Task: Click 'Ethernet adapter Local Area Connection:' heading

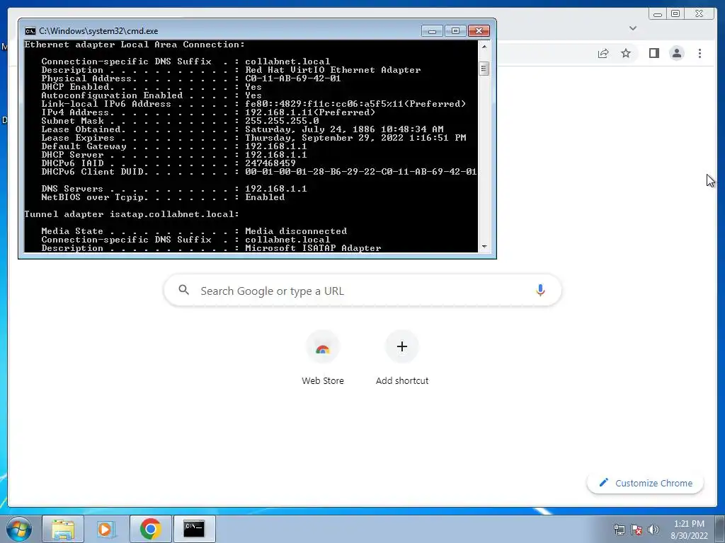Action: (x=135, y=45)
